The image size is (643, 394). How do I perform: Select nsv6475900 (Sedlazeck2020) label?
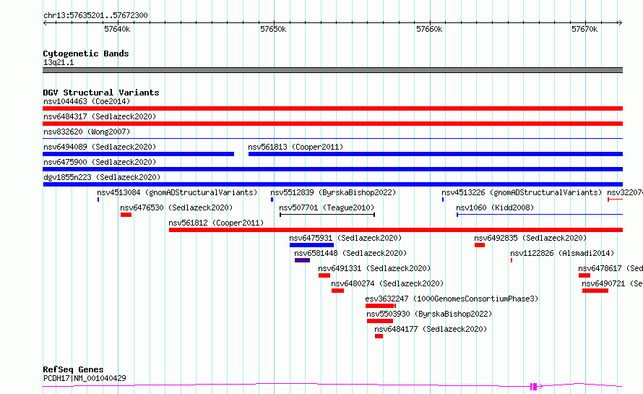[100, 162]
